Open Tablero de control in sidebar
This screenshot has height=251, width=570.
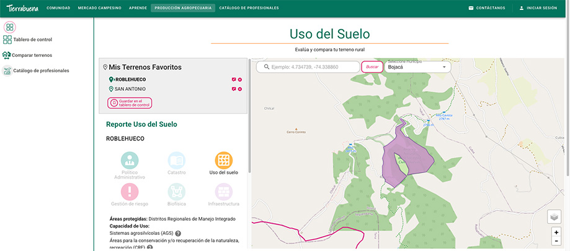tap(33, 40)
